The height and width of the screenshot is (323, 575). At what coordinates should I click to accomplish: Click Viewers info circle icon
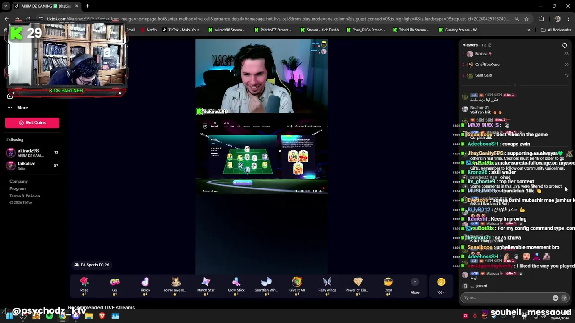tap(490, 45)
